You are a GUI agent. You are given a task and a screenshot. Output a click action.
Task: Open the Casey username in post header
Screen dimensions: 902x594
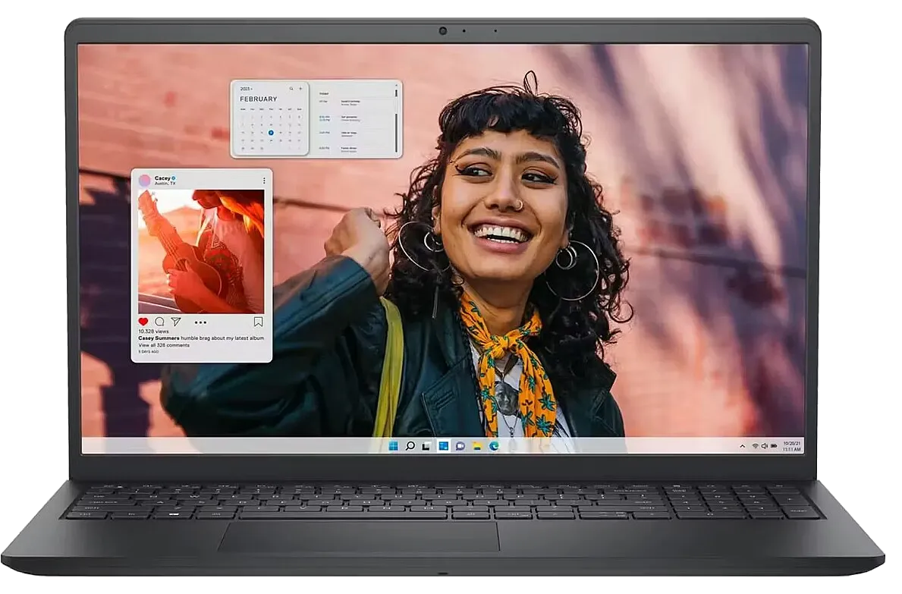pos(162,178)
